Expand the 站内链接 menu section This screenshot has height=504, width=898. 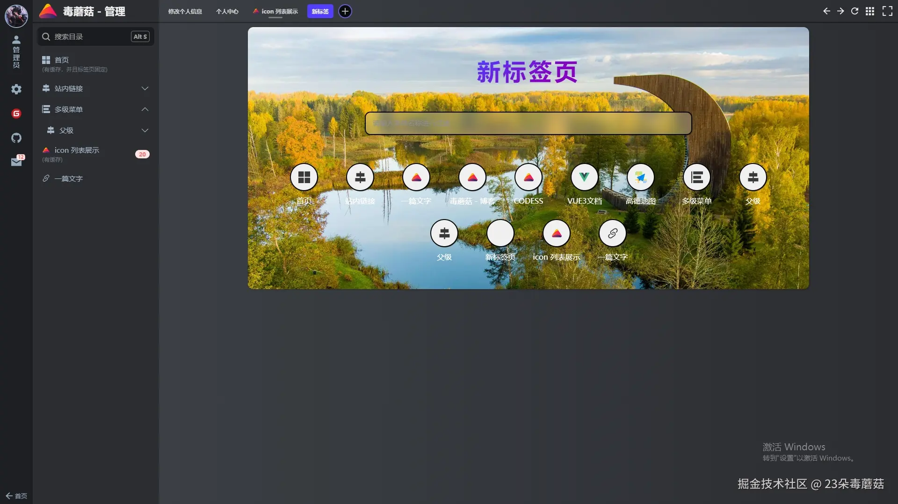[145, 88]
